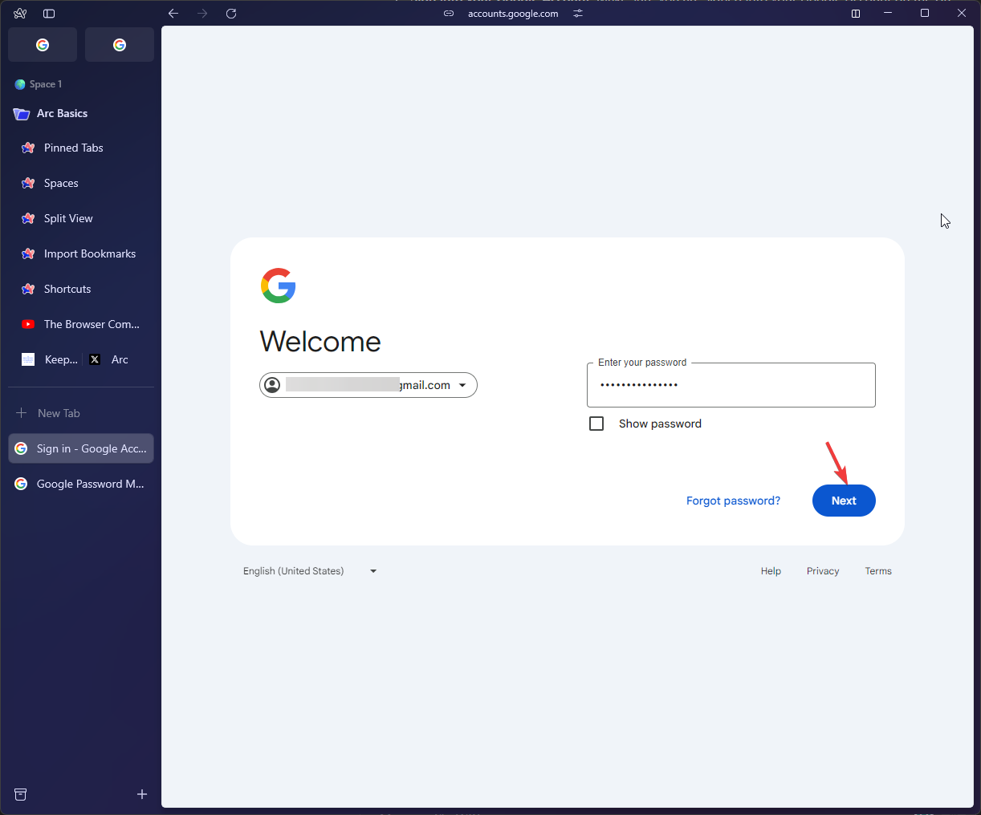Click the Welcome heading text
Viewport: 981px width, 815px height.
pyautogui.click(x=320, y=342)
